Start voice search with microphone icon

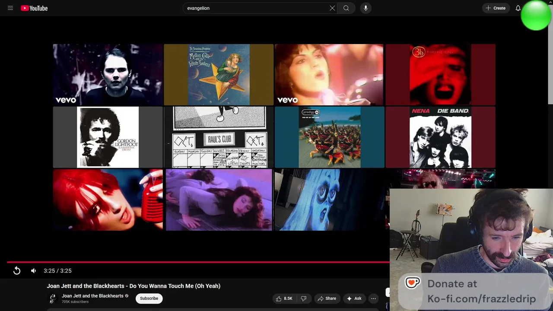pyautogui.click(x=365, y=8)
